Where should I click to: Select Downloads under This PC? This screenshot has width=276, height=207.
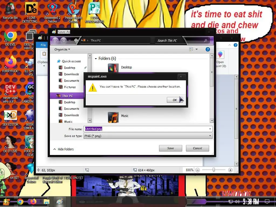69,115
